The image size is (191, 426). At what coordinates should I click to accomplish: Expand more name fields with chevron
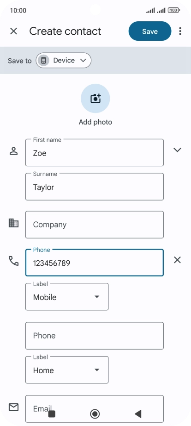177,150
